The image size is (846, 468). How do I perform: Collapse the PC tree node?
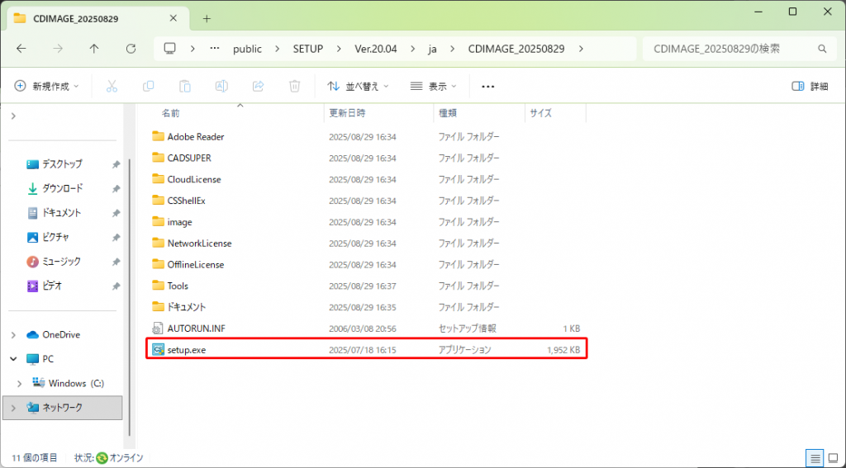click(13, 359)
